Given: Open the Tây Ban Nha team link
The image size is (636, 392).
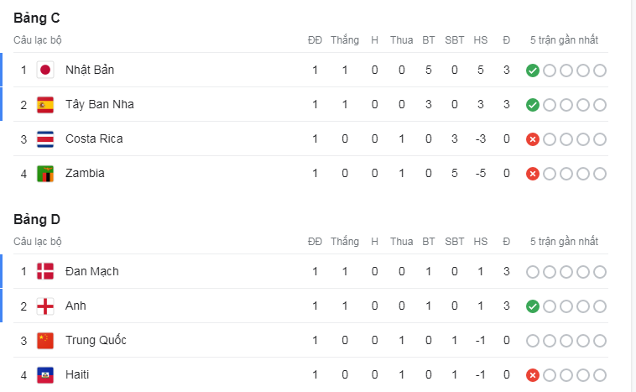Looking at the screenshot, I should tap(100, 104).
